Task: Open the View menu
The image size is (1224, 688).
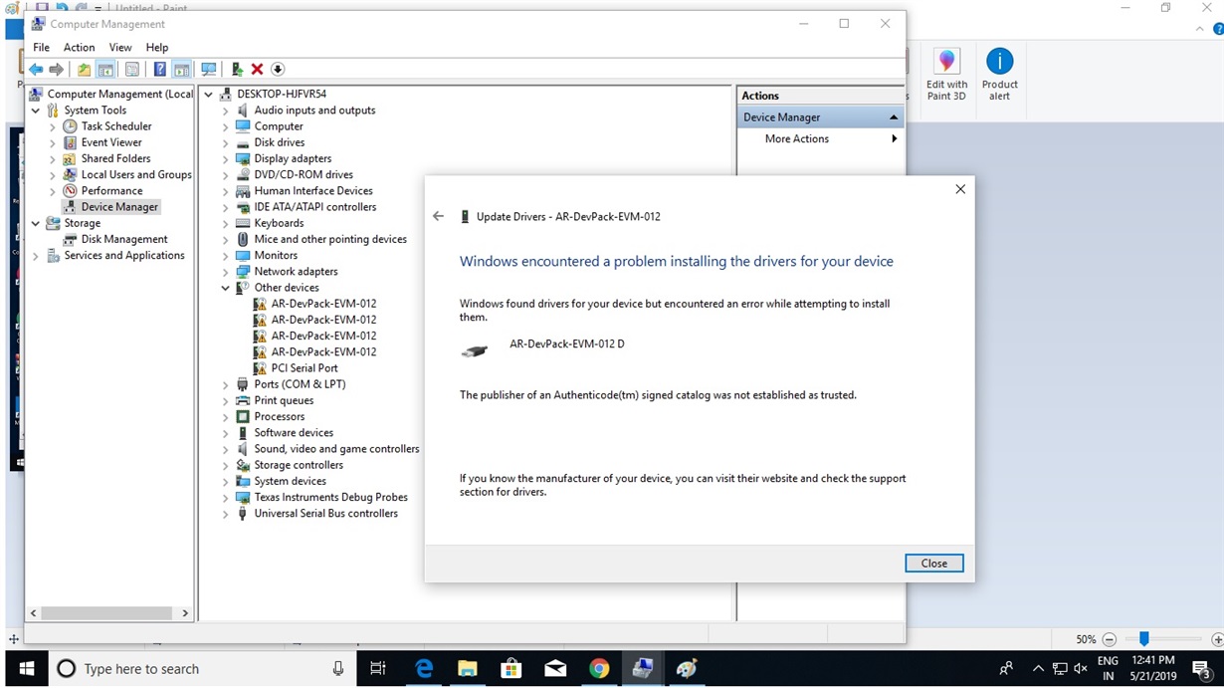Action: point(120,48)
